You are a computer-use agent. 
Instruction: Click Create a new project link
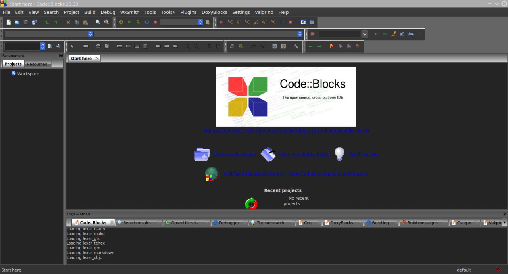click(235, 154)
